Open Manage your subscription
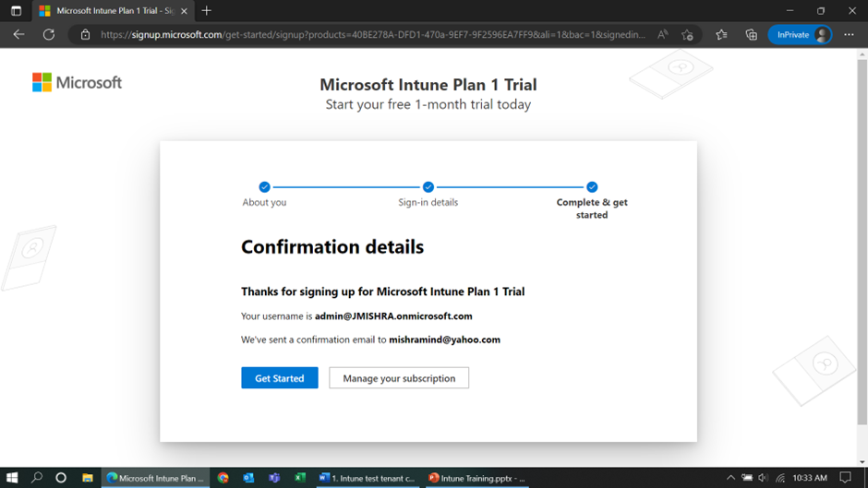This screenshot has height=488, width=868. click(399, 378)
